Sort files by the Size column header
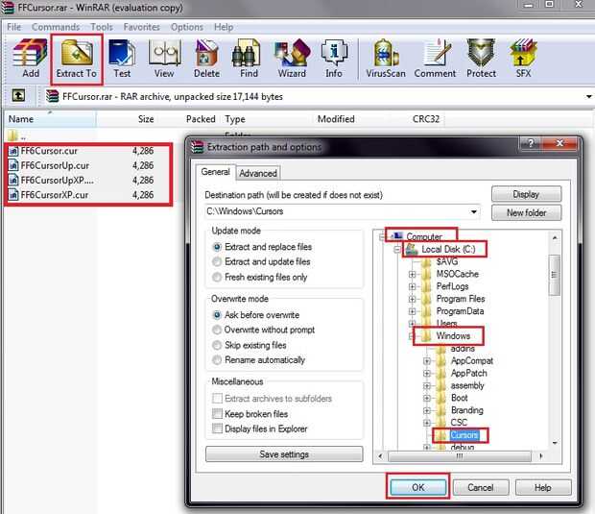The height and width of the screenshot is (514, 595). tap(146, 119)
